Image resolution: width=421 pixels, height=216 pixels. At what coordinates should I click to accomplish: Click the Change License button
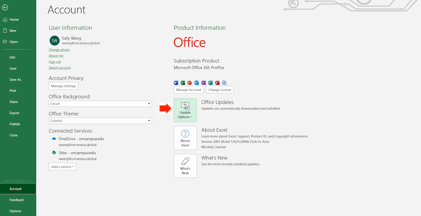click(220, 90)
